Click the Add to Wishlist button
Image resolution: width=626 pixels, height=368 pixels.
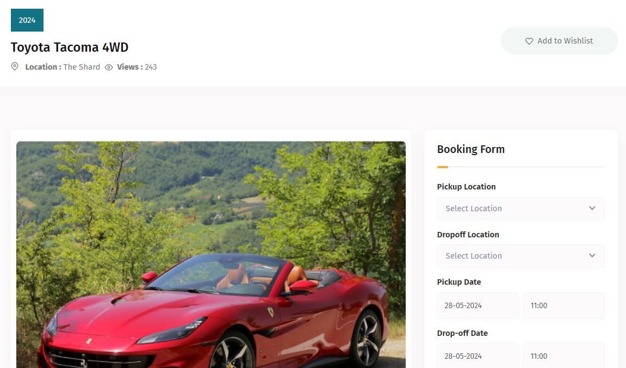[x=559, y=41]
